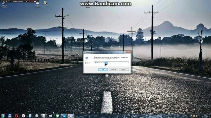This screenshot has width=211, height=118.
Task: Open VideoPad Video Editor desktop shortcut
Action: (x=4, y=5)
